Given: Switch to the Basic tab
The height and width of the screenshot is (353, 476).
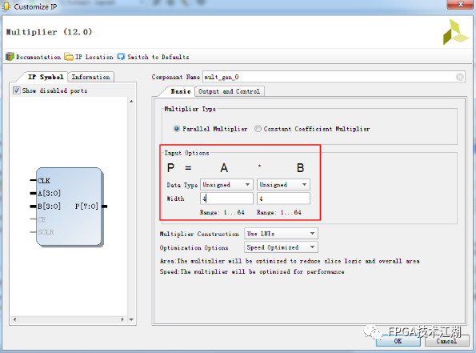Looking at the screenshot, I should coord(181,91).
